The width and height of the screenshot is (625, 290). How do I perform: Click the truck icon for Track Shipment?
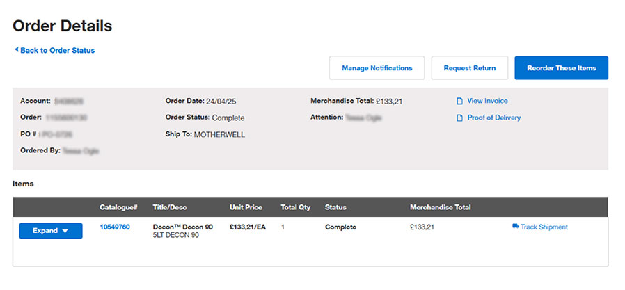(x=515, y=227)
